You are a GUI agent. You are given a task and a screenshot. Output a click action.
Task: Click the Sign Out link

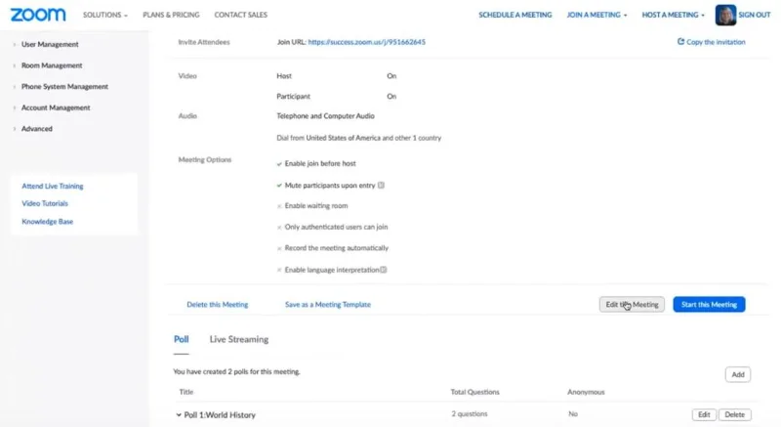(x=754, y=15)
